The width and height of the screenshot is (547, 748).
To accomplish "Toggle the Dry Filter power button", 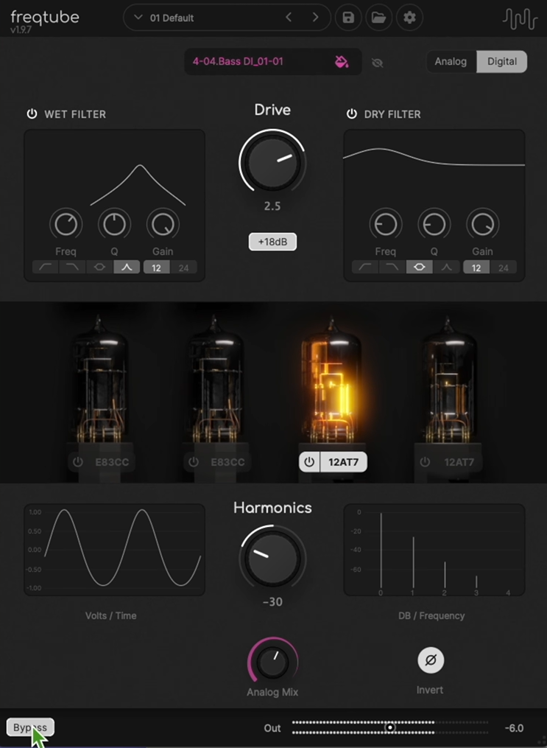I will point(352,114).
